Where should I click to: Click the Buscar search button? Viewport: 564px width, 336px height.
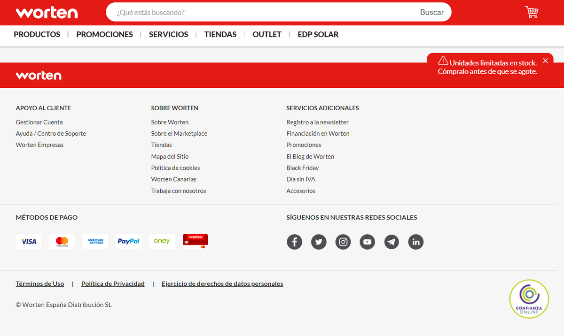click(x=432, y=12)
